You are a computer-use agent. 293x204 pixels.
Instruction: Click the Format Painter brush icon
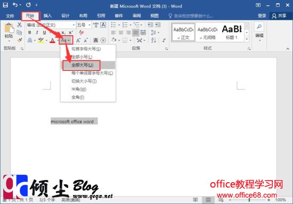click(x=19, y=40)
